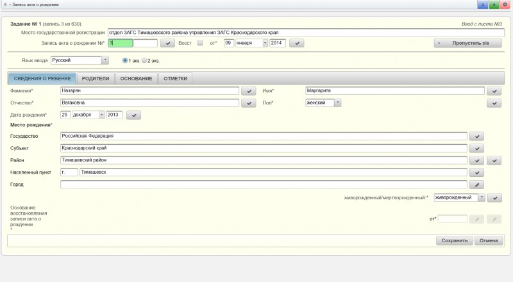Viewport: 513px width, 282px height.
Task: Click Населенный пункт field Тимашевск
Action: 273,172
